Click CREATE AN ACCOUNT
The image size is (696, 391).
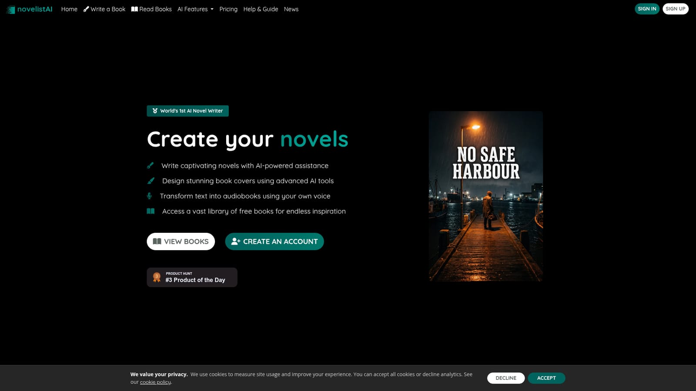[x=274, y=242]
